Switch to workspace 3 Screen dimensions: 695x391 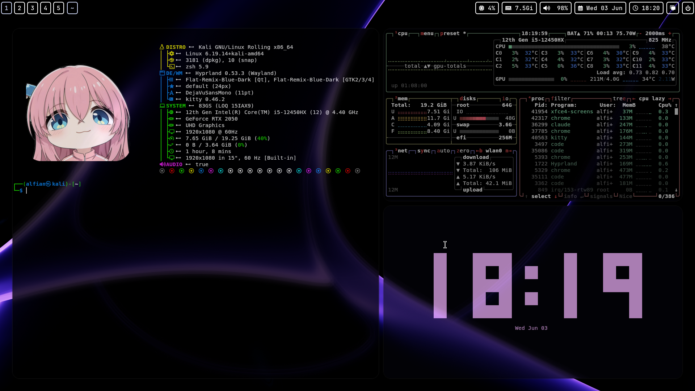click(x=33, y=8)
